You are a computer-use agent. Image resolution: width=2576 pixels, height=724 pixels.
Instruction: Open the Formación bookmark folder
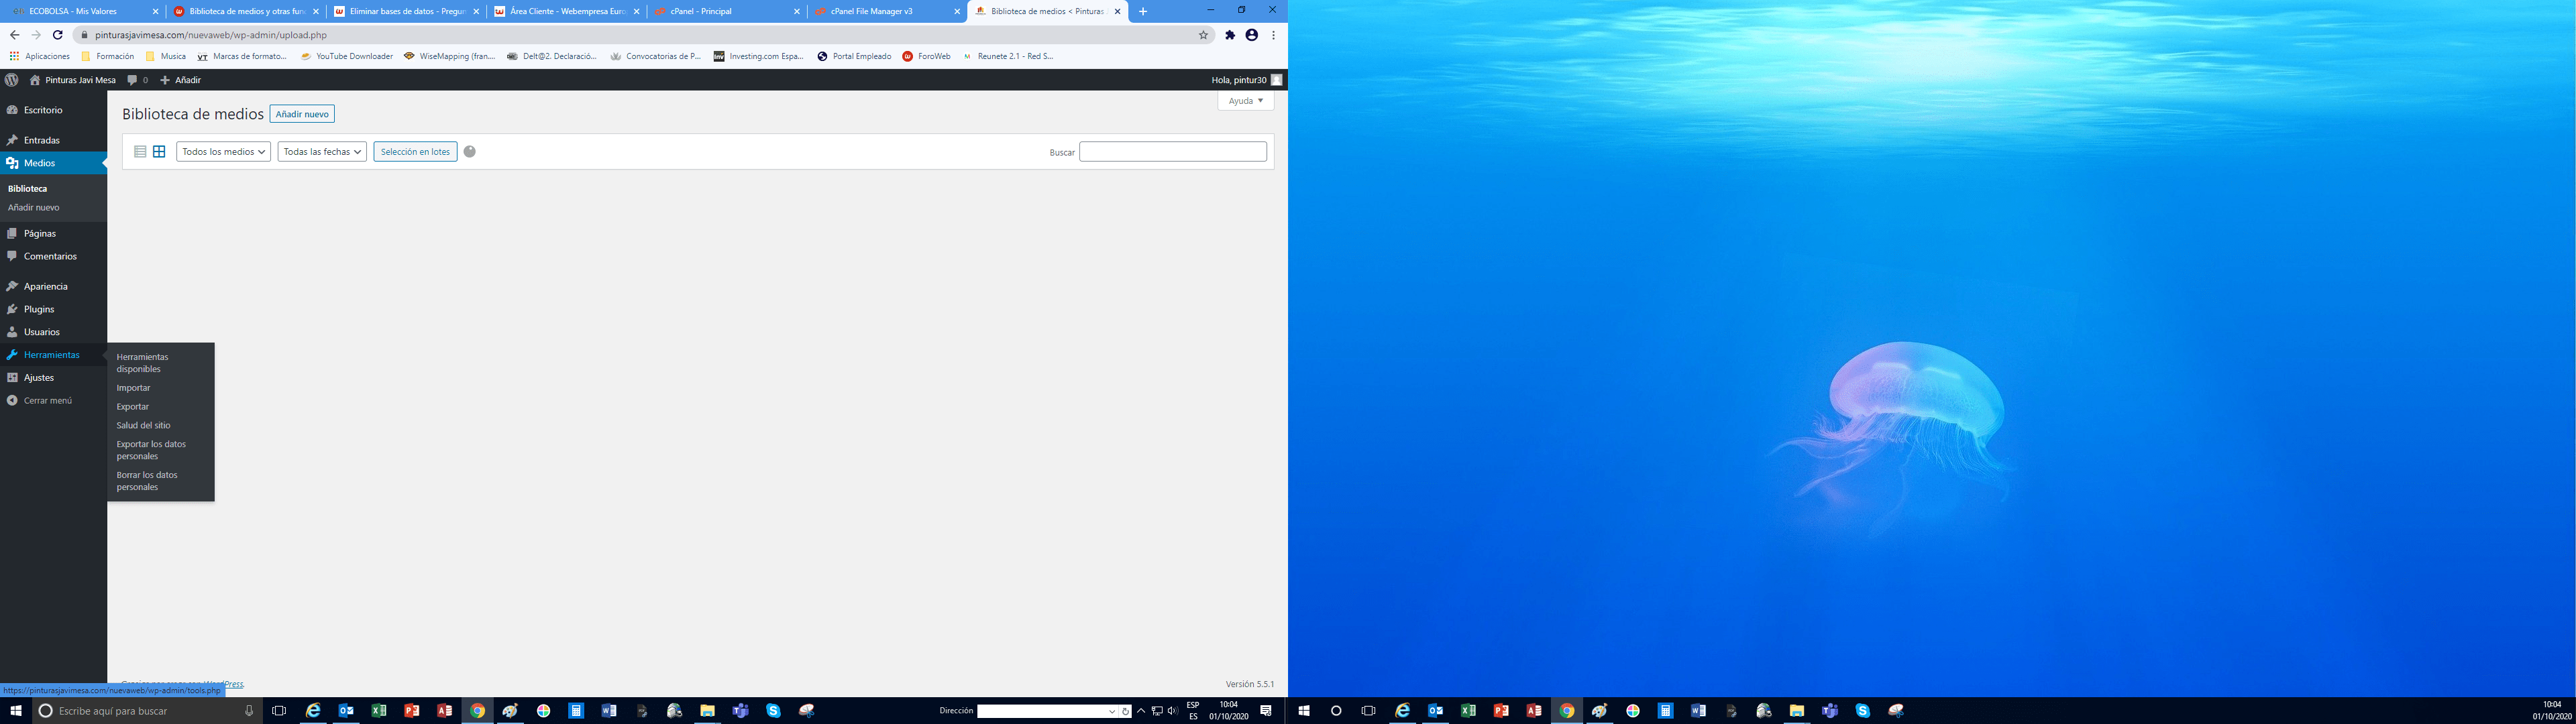click(108, 56)
